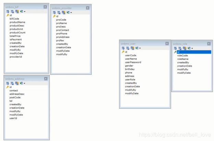Open Manage Relationships key icon in smbms_address
This screenshot has width=214, height=141.
tap(17, 83)
